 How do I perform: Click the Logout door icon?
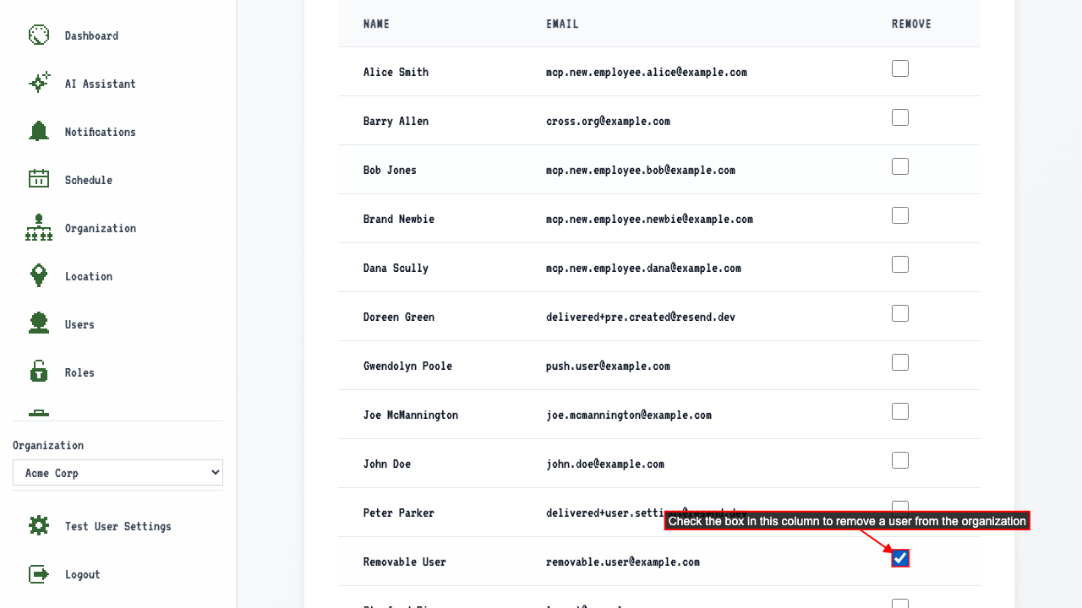[39, 573]
